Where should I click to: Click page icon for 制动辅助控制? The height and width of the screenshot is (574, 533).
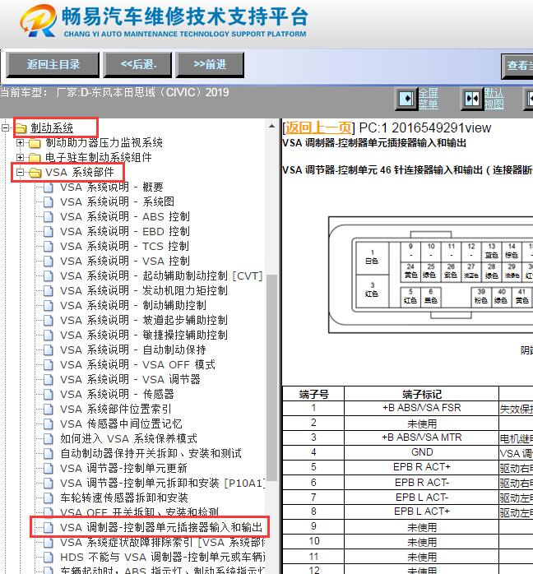pyautogui.click(x=48, y=305)
